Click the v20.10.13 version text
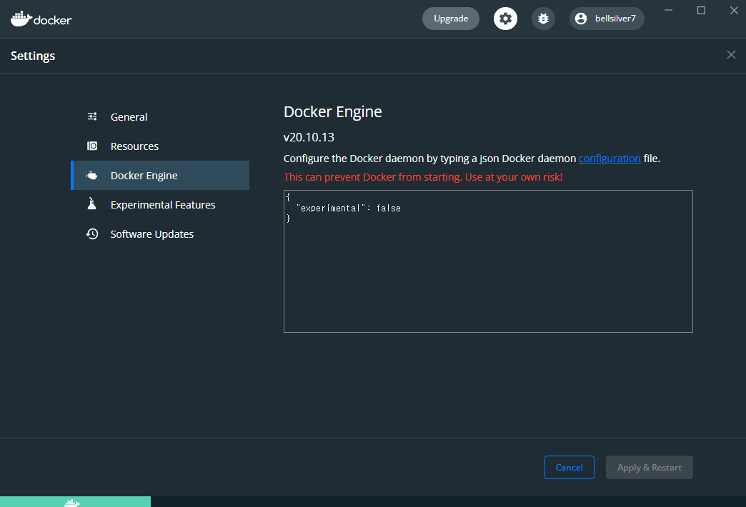Image resolution: width=746 pixels, height=507 pixels. click(x=309, y=137)
